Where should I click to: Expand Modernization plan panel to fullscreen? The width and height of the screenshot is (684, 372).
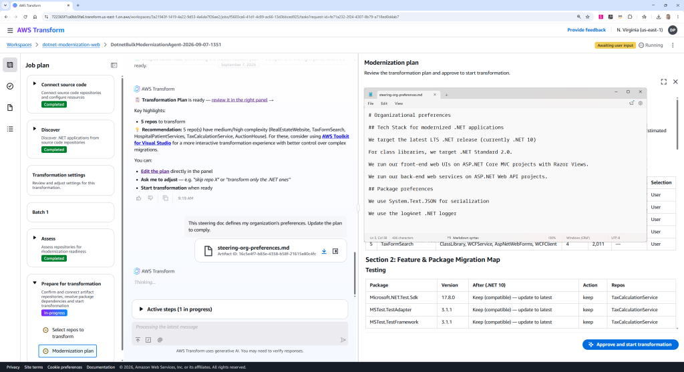pos(663,81)
